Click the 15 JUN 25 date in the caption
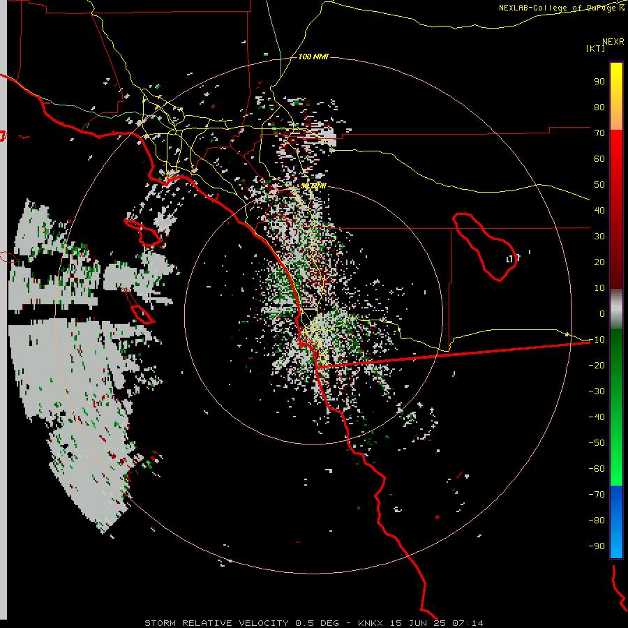The height and width of the screenshot is (628, 628). click(418, 623)
